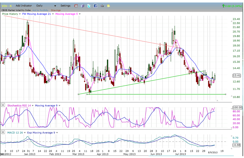
Task: Open Stochastics RSI 14 indicator dropdown
Action: pos(32,106)
